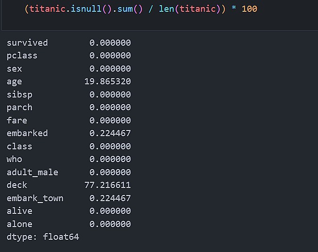Viewport: 318px width, 252px height.
Task: Click the number 100 in the code
Action: coord(249,9)
